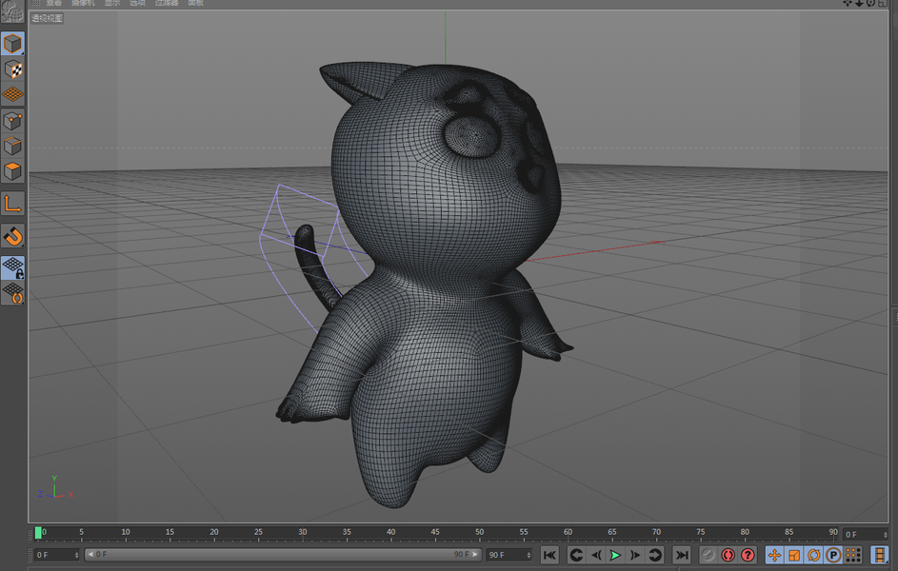This screenshot has height=571, width=898.
Task: Click the Keyframe Selection question-mark button
Action: point(748,555)
